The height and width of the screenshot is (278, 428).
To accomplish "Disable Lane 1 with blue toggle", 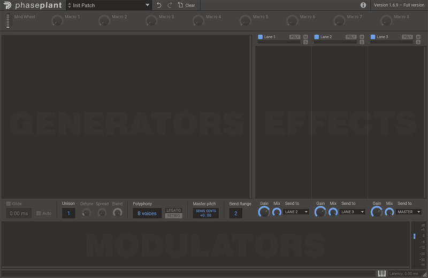I will (260, 37).
